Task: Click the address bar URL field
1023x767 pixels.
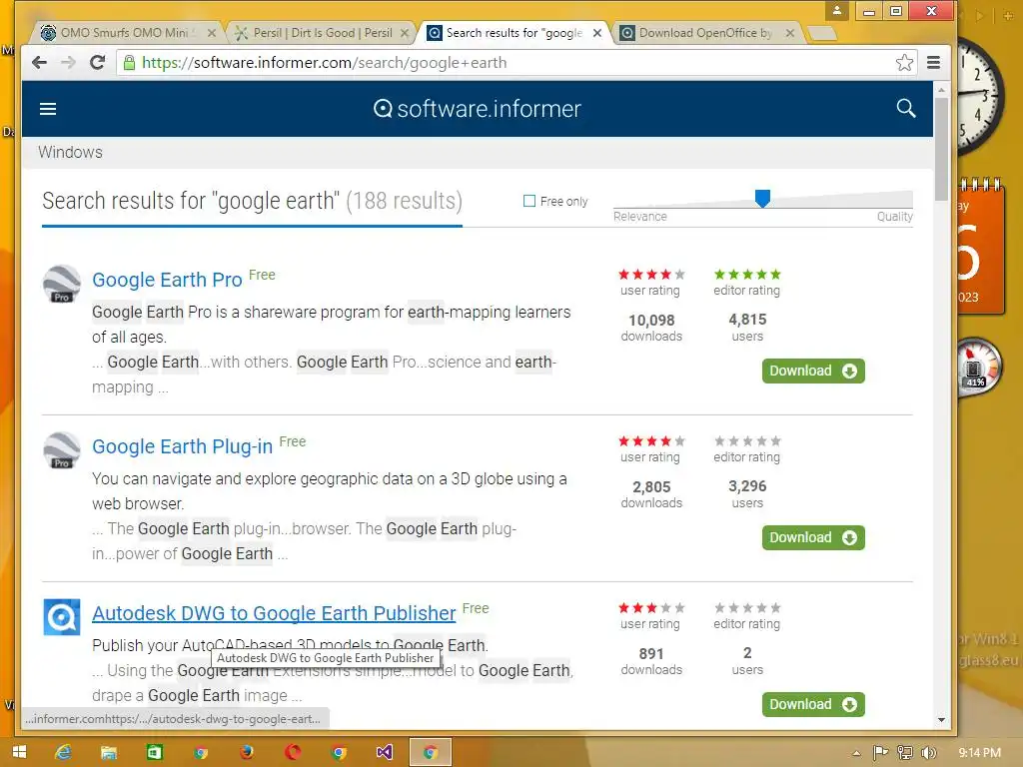Action: click(515, 63)
